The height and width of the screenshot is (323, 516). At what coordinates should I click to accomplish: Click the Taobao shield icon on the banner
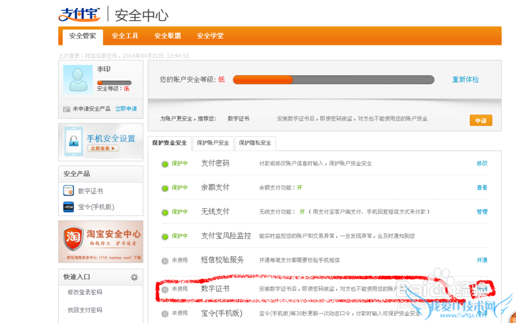[x=73, y=238]
